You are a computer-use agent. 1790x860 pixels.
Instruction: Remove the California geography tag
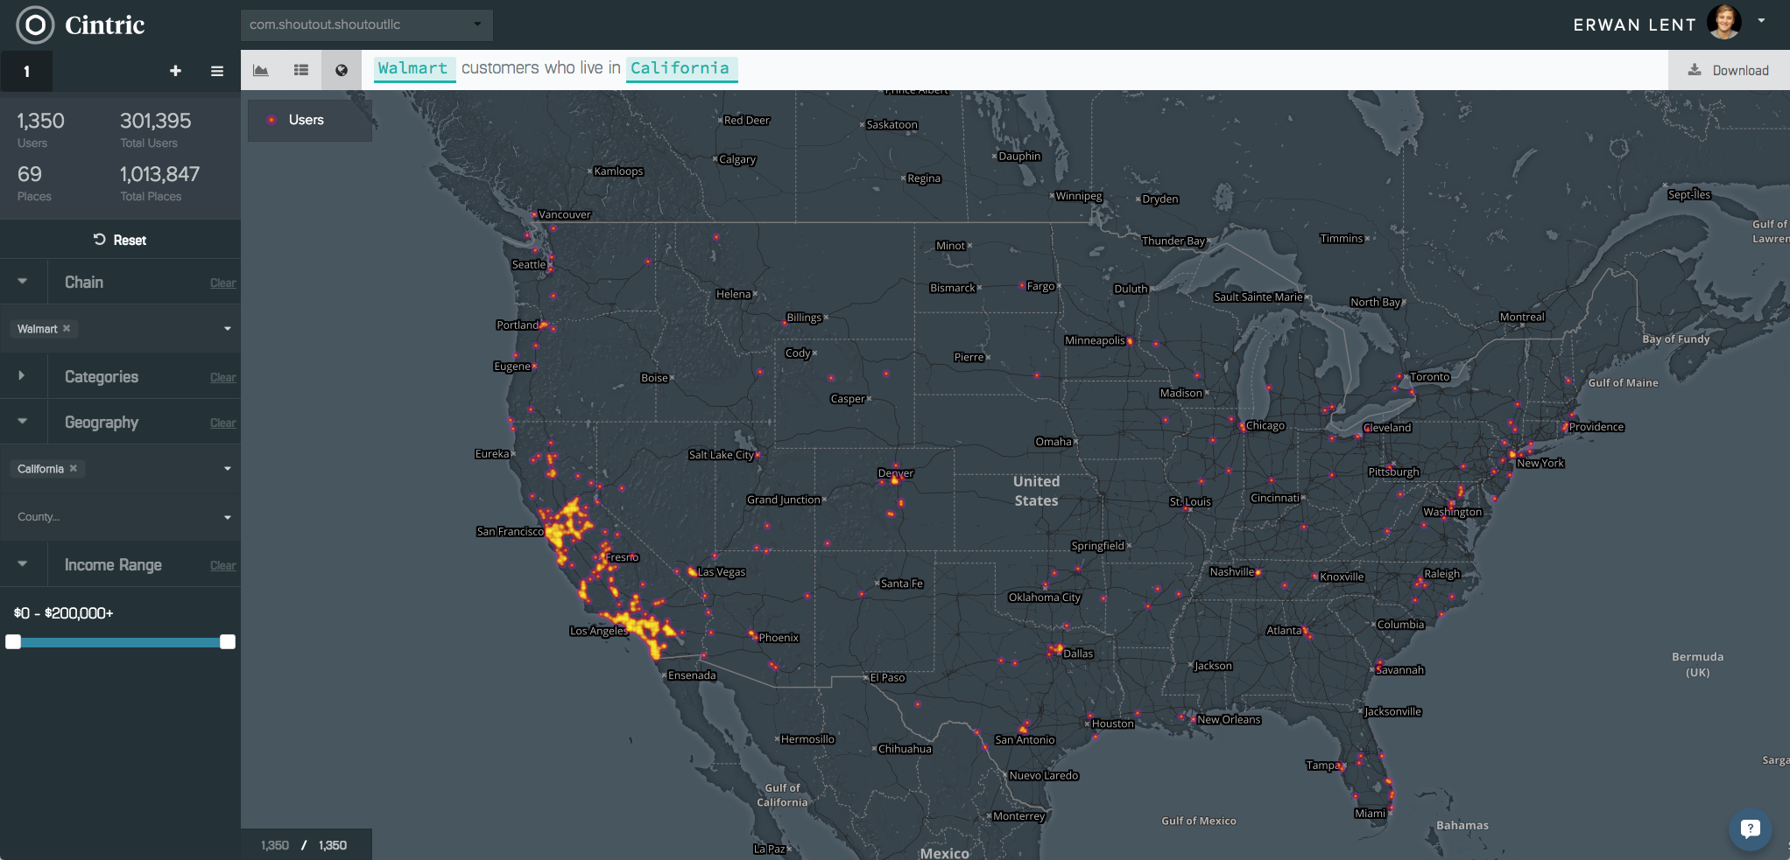[74, 468]
